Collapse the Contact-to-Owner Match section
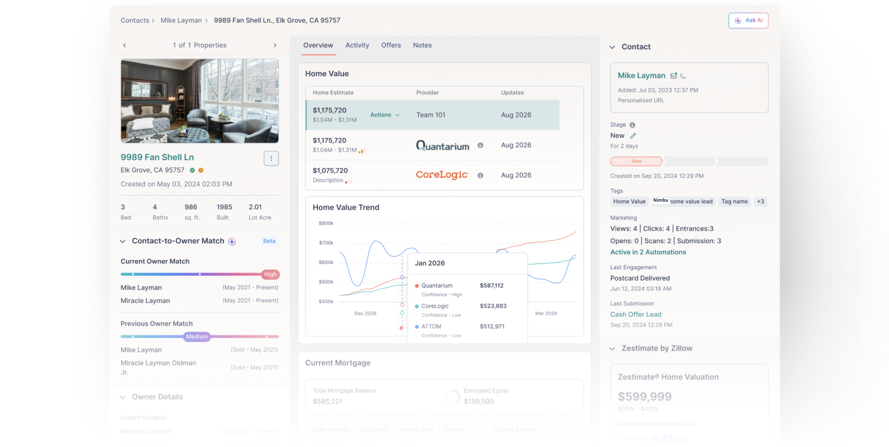 (x=123, y=241)
